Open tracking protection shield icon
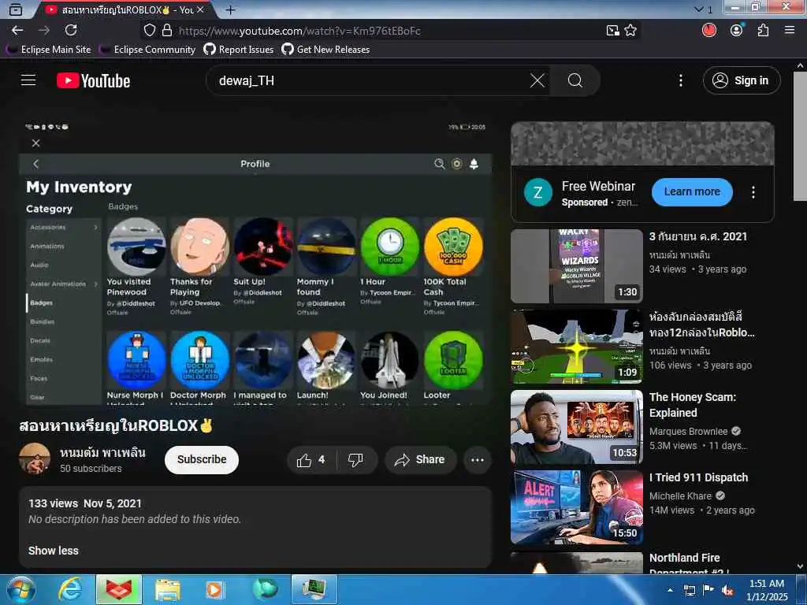Image resolution: width=807 pixels, height=605 pixels. click(x=149, y=31)
